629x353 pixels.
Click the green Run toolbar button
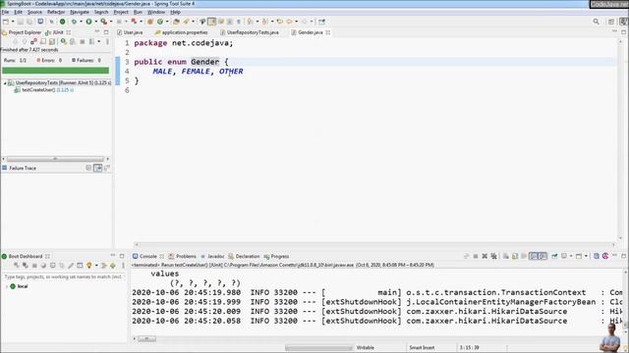(x=88, y=22)
